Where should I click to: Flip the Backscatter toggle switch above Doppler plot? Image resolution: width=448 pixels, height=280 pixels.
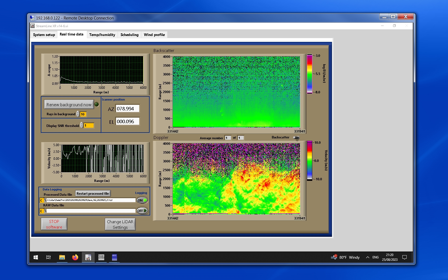296,138
